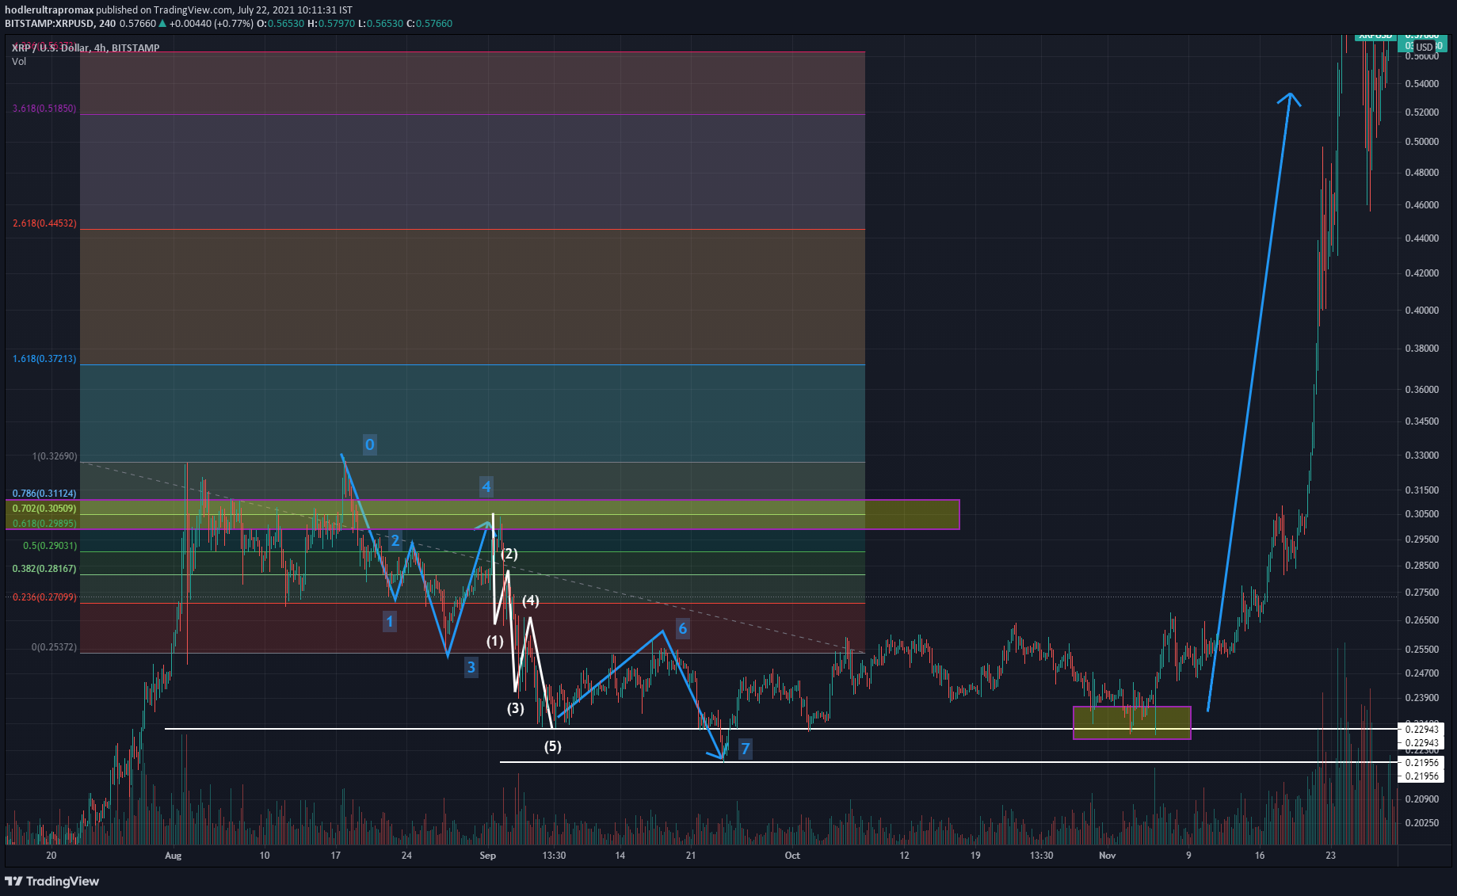Click the 0.38000 price axis label

point(1421,349)
